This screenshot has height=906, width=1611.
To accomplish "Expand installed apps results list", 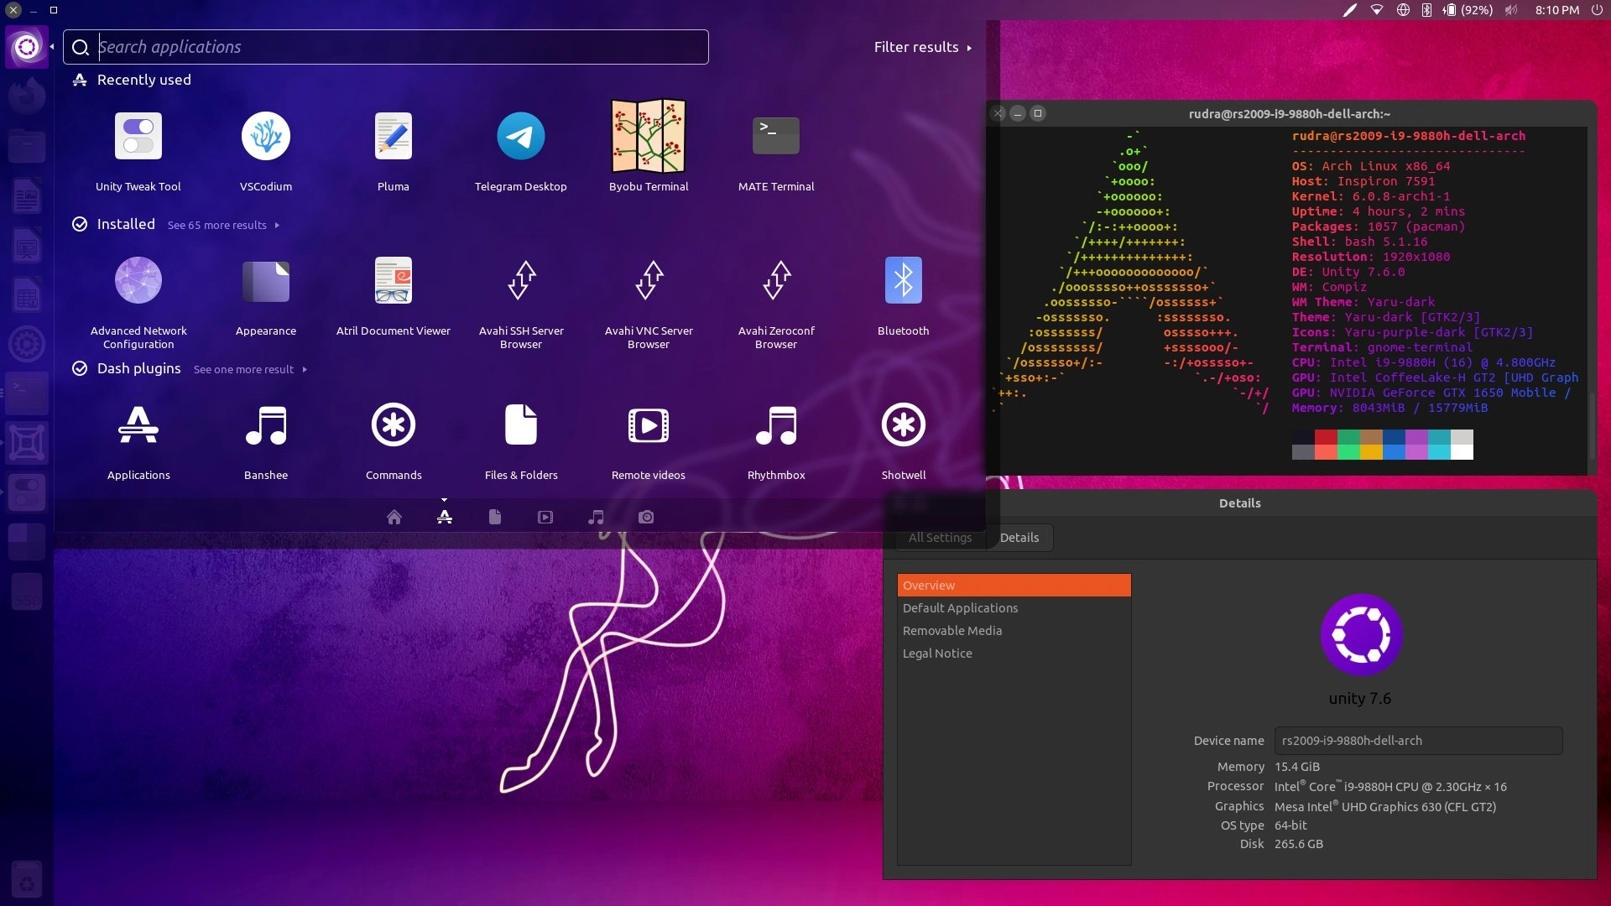I will click(222, 225).
